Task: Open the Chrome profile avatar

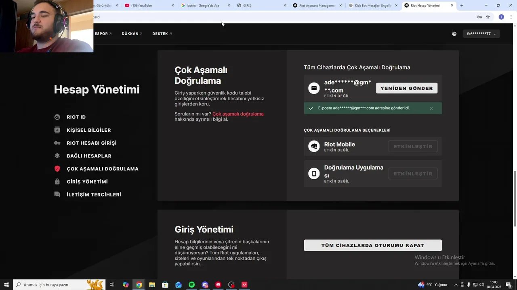Action: tap(501, 17)
